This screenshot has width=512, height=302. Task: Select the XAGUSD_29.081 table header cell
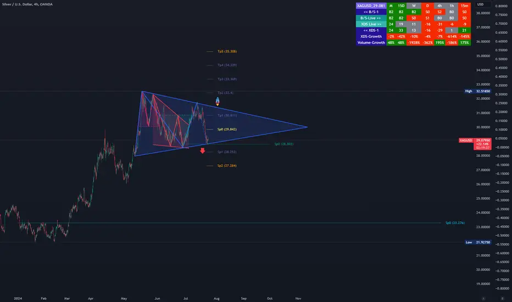click(x=371, y=6)
